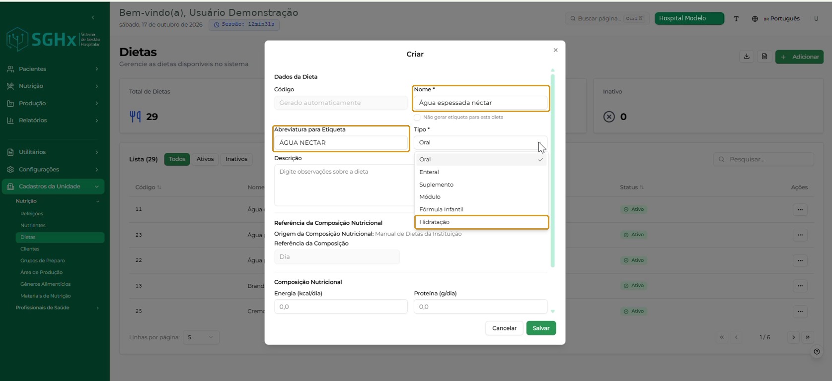The width and height of the screenshot is (832, 381).
Task: Click the T text size icon
Action: [x=736, y=19]
